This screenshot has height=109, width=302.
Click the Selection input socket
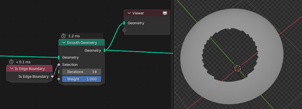click(59, 64)
